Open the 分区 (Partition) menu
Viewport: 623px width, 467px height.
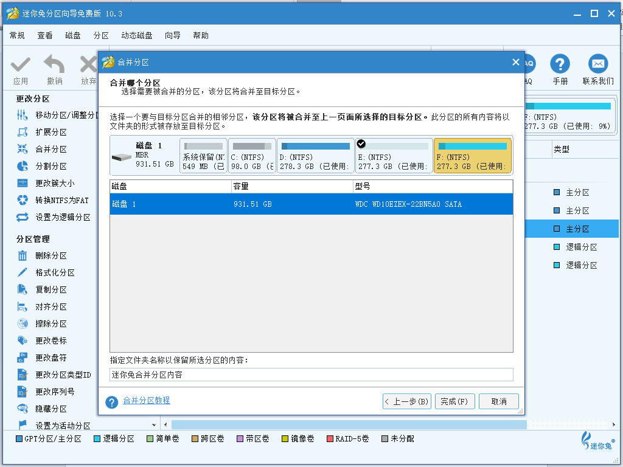[x=101, y=35]
